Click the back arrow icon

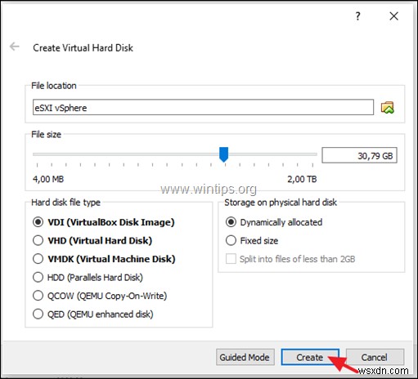14,47
